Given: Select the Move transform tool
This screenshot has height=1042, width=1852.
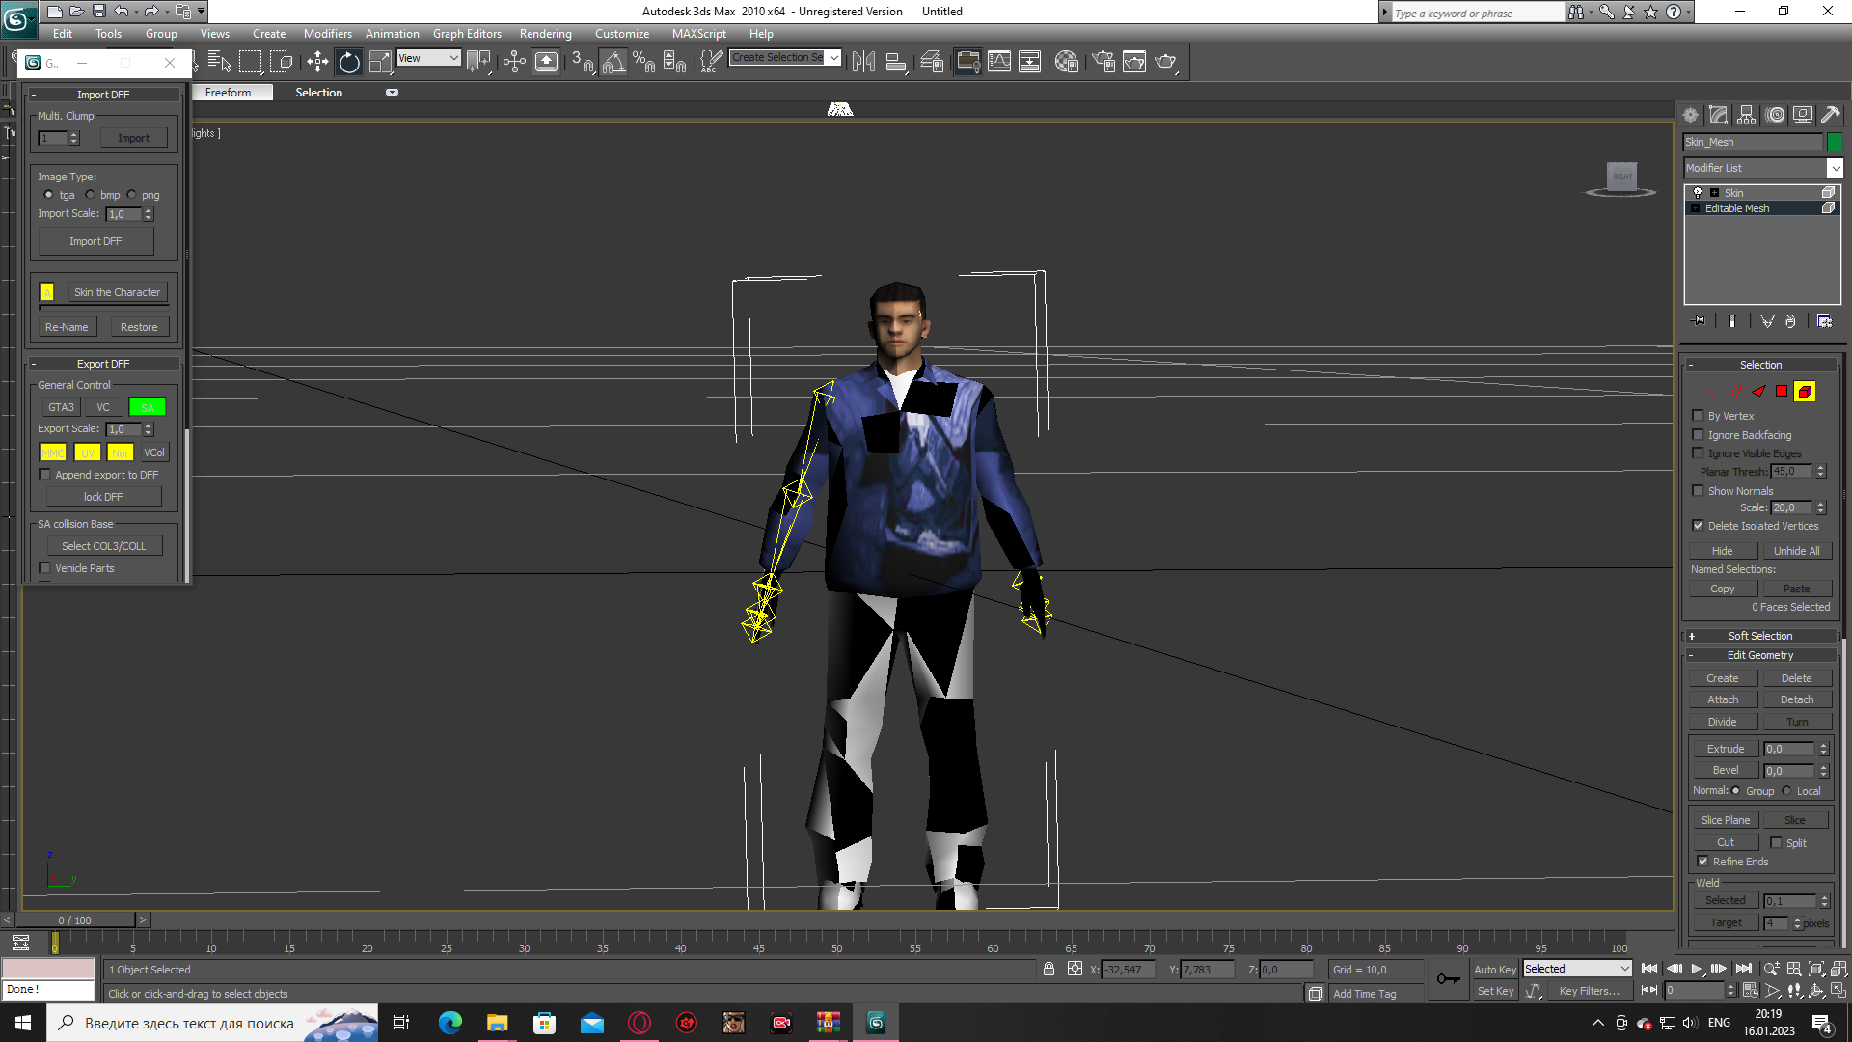Looking at the screenshot, I should coord(317,62).
